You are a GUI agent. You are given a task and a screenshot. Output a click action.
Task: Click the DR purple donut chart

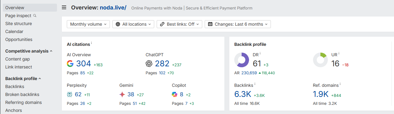242,60
